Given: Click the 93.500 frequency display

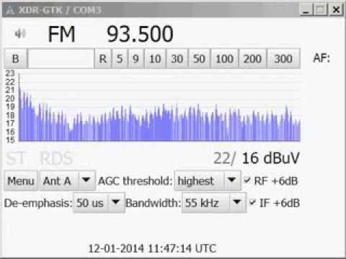Looking at the screenshot, I should (x=140, y=34).
